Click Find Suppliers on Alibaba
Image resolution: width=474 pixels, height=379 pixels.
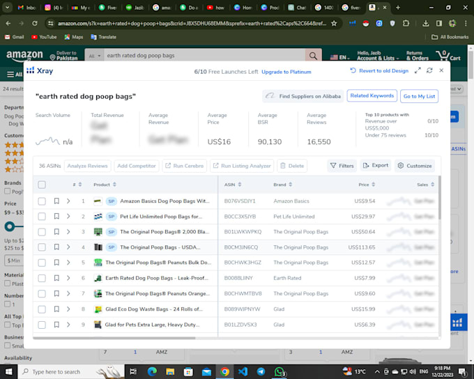(x=303, y=96)
